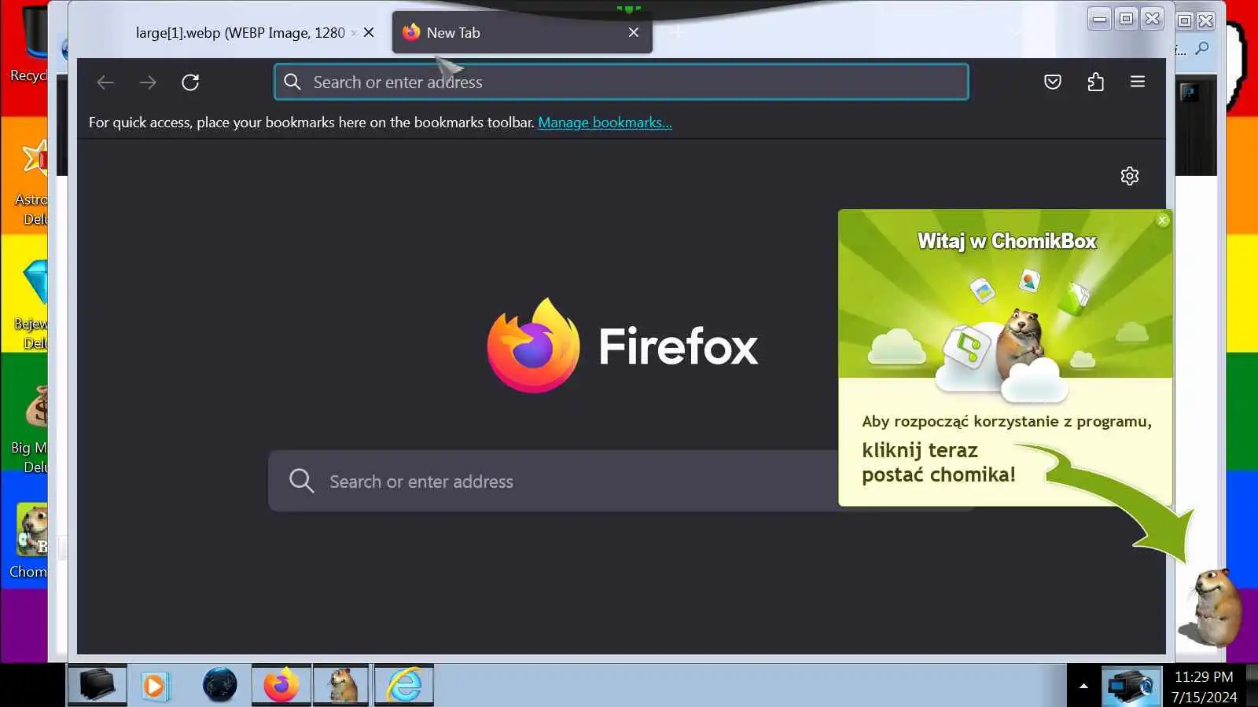
Task: Switch to Firefox via its taskbar icon
Action: [x=281, y=685]
